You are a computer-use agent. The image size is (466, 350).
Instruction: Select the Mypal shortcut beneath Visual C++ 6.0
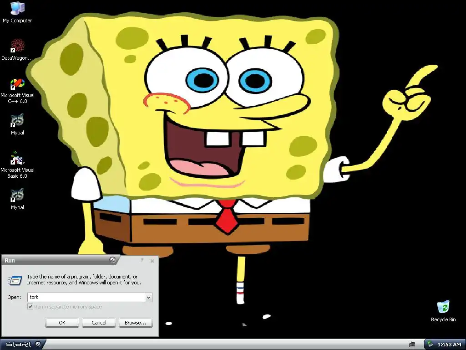(x=17, y=124)
